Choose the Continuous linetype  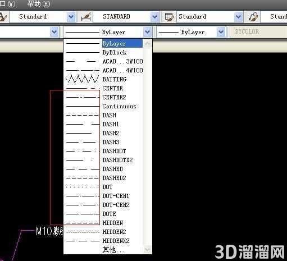[103, 106]
